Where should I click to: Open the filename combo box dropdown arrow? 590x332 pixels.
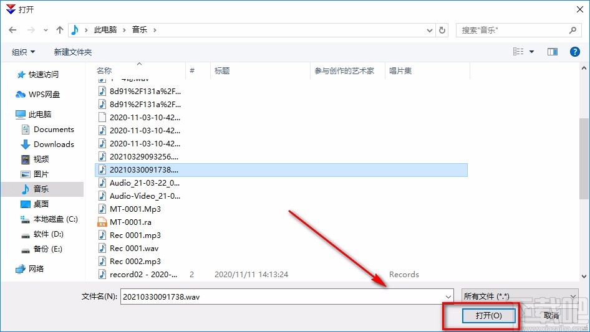click(448, 296)
